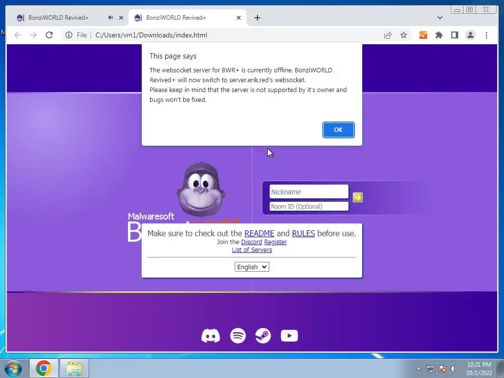
Task: Open the Action Center flag icon
Action: pyautogui.click(x=442, y=369)
